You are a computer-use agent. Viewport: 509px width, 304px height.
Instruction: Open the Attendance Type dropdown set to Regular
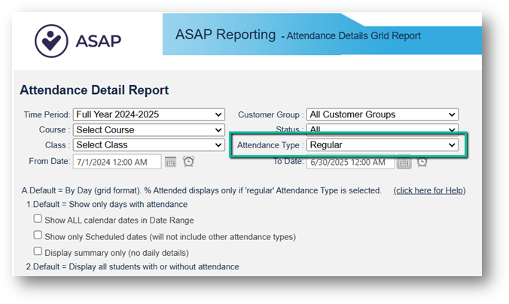click(x=383, y=144)
